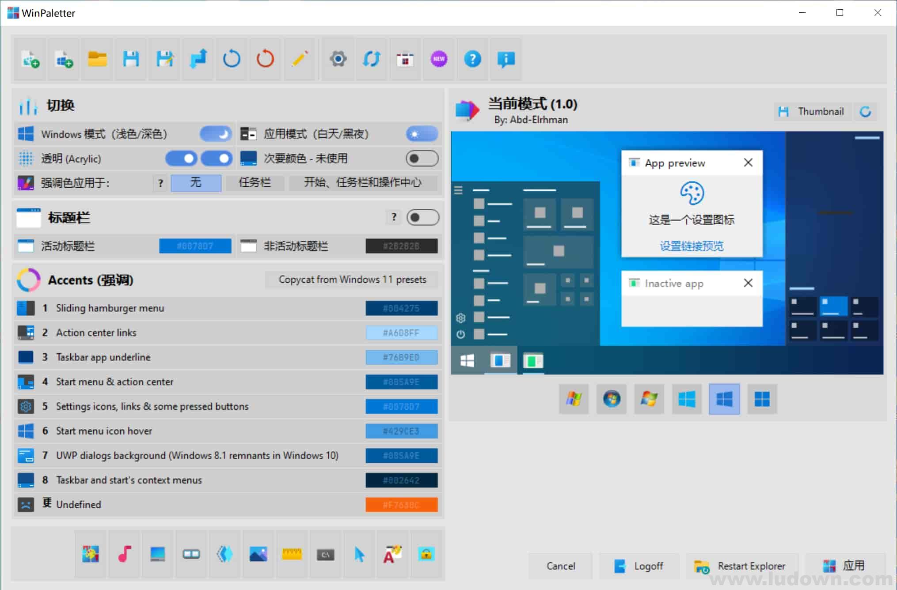
Task: Click the Cancel button
Action: click(x=561, y=566)
